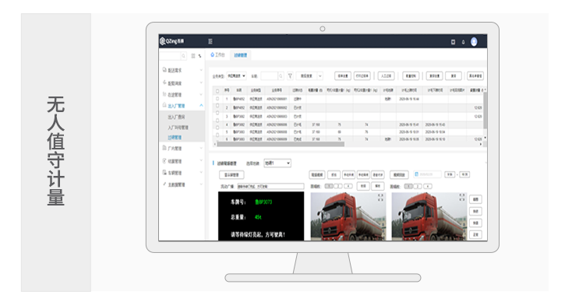Click the 语音对讲 button
The height and width of the screenshot is (302, 572).
tap(377, 175)
